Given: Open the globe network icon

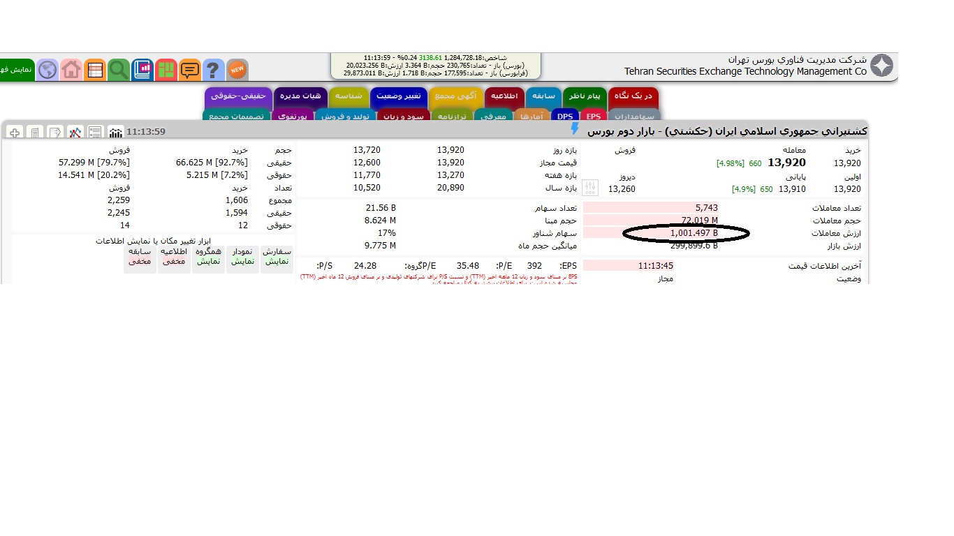Looking at the screenshot, I should [x=47, y=70].
